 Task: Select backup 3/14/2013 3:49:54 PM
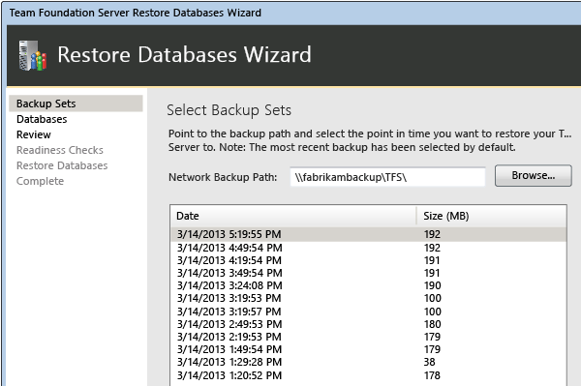pyautogui.click(x=368, y=273)
